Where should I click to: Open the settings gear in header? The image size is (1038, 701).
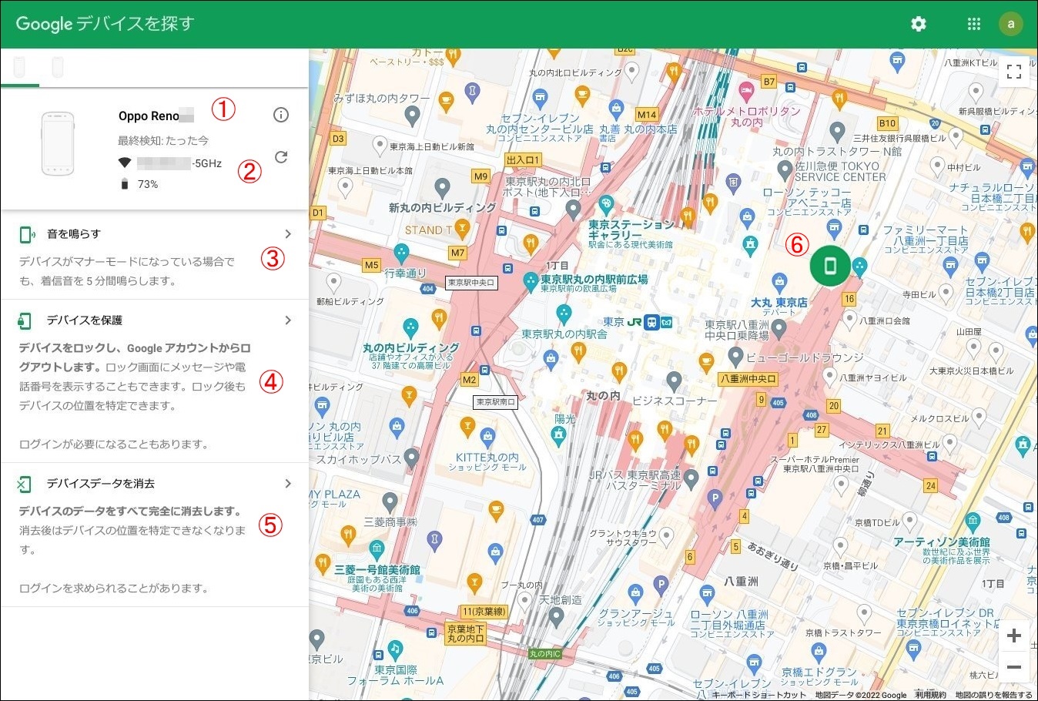918,24
